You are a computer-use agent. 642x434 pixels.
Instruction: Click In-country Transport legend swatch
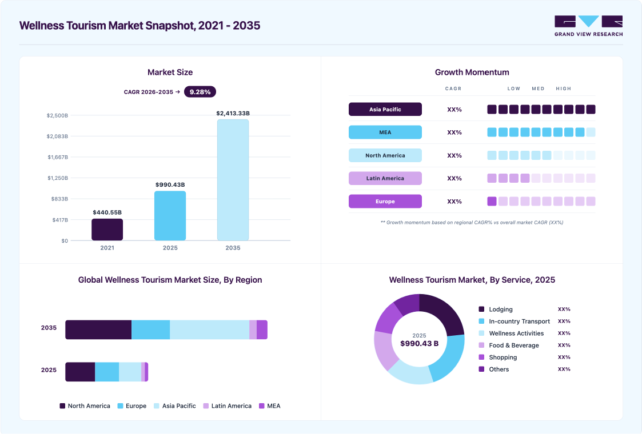[x=481, y=321]
